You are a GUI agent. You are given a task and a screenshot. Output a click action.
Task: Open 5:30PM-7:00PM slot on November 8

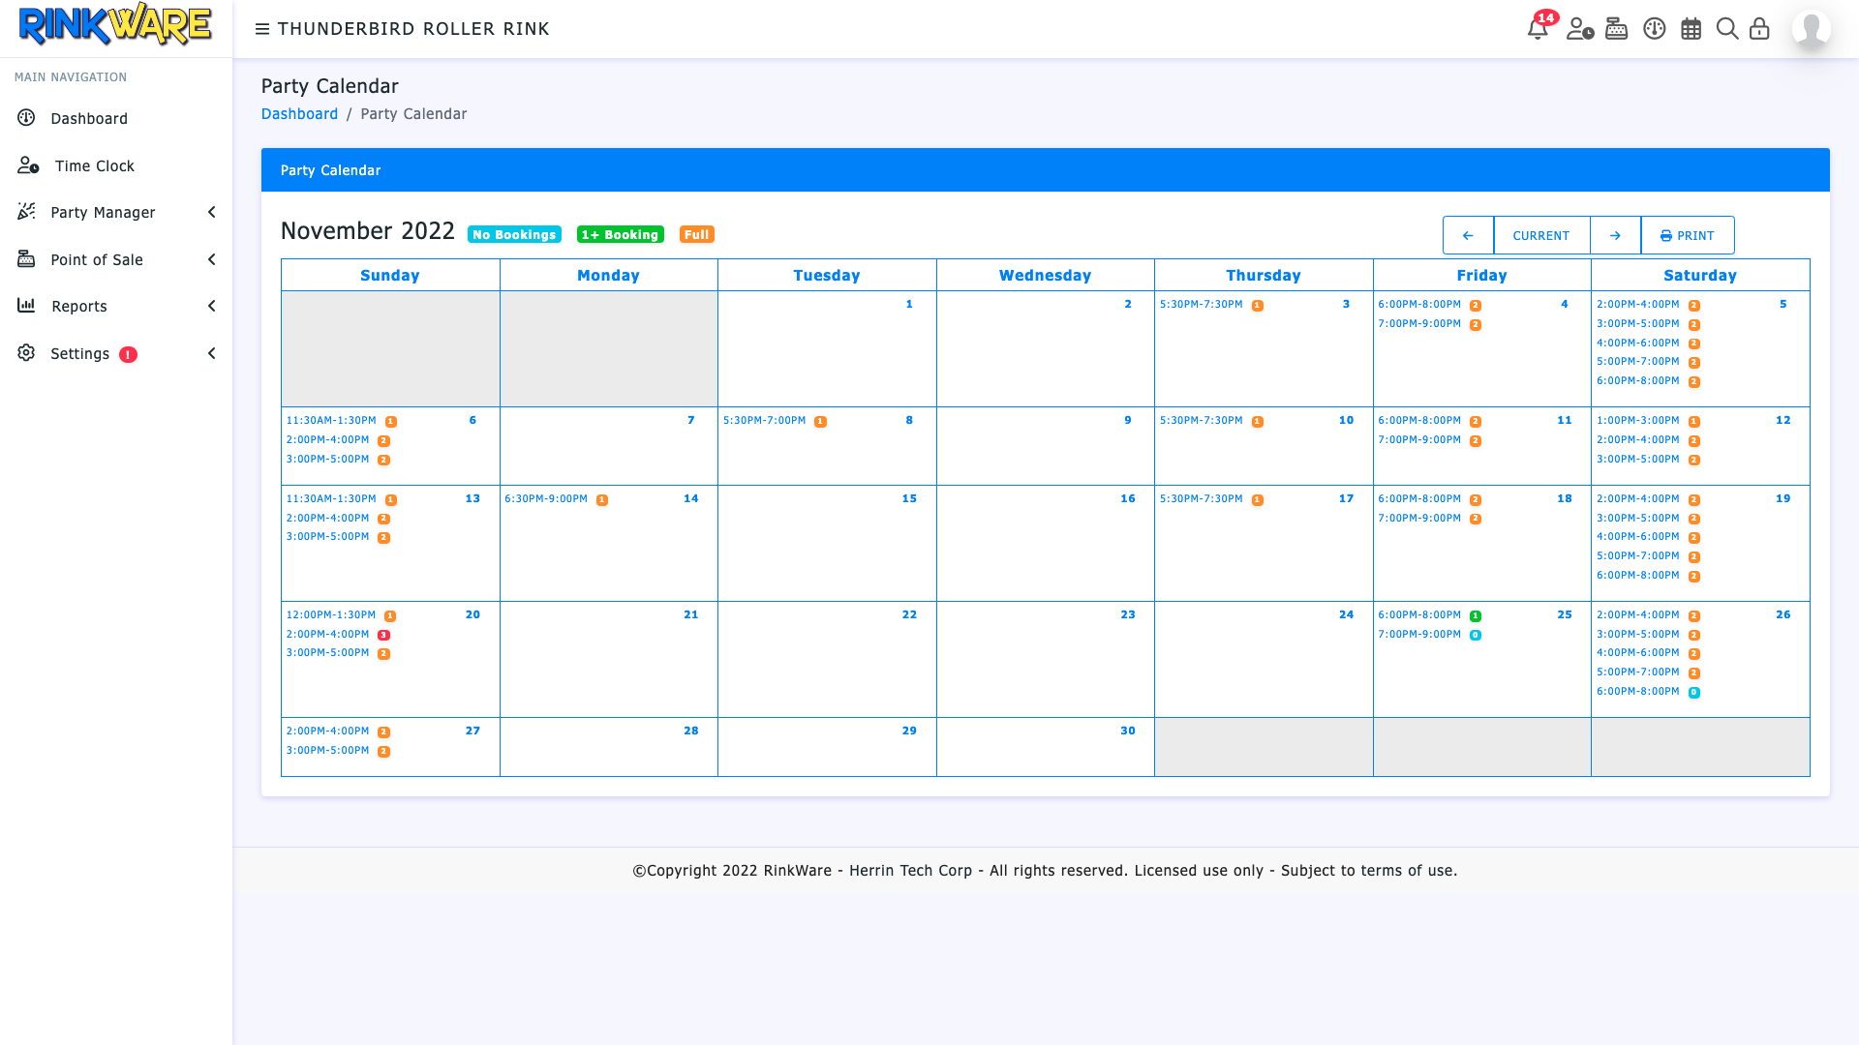pyautogui.click(x=764, y=420)
